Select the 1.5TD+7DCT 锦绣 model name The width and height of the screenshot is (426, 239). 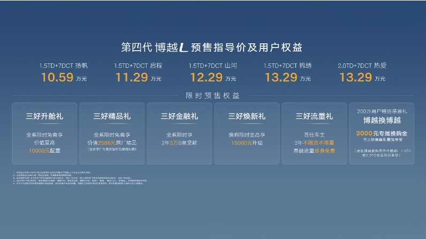tap(287, 66)
